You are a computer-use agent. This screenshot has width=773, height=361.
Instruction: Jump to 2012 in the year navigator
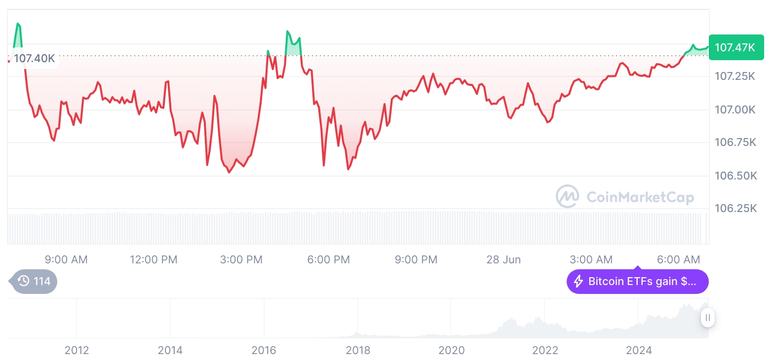click(77, 350)
